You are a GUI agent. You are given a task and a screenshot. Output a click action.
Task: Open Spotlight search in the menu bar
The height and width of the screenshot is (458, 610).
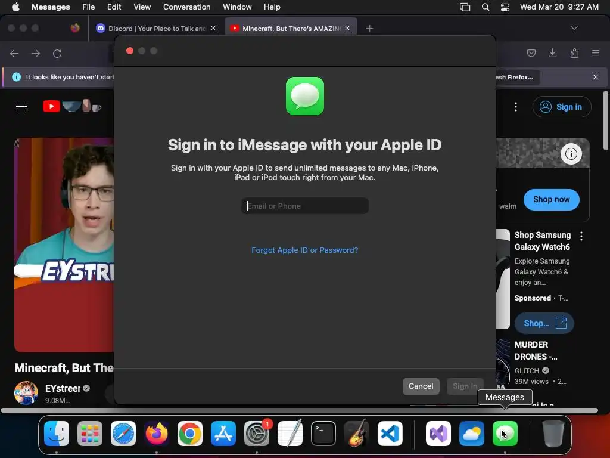pyautogui.click(x=485, y=7)
